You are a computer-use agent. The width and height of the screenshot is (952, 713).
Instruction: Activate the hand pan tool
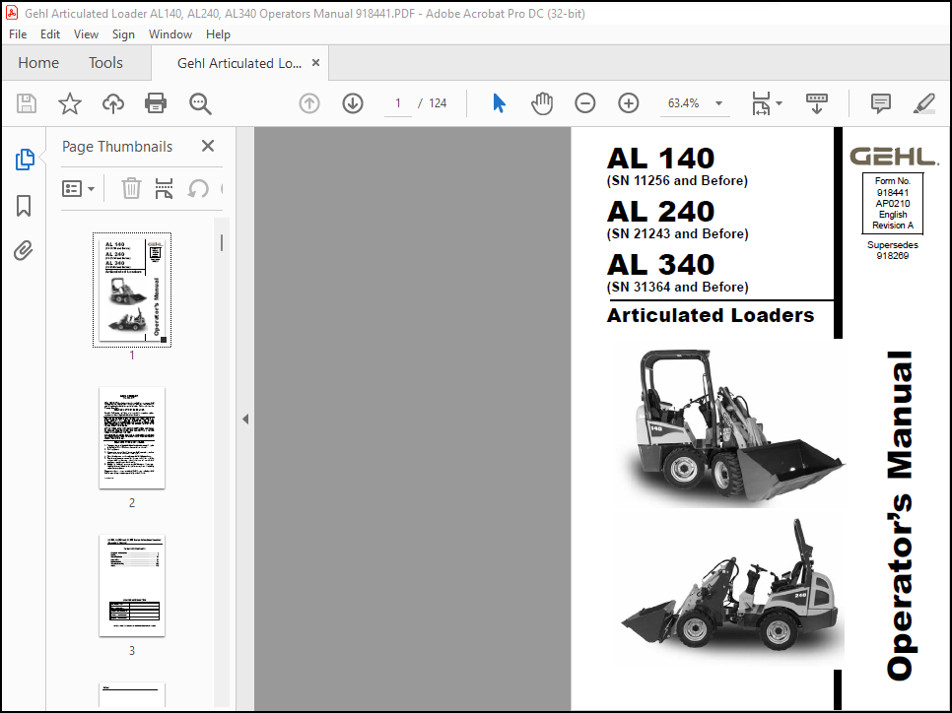click(x=542, y=103)
